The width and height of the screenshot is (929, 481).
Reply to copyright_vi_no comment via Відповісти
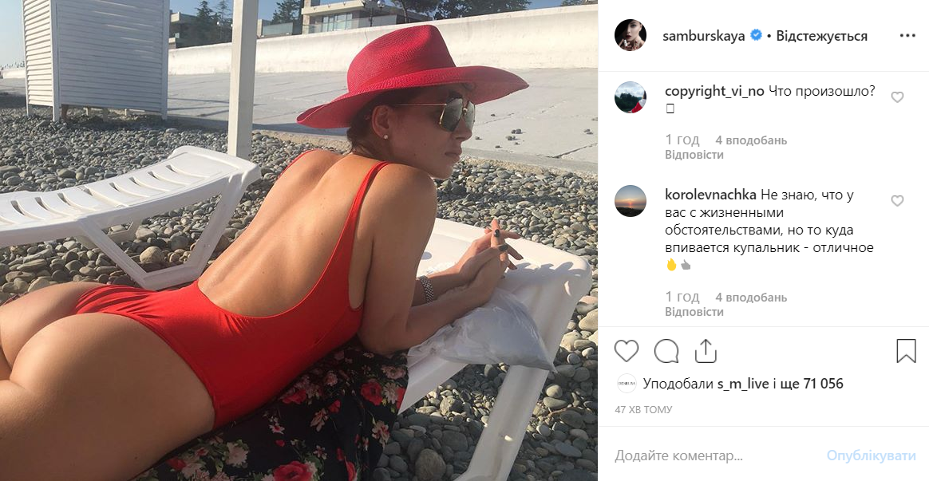[694, 155]
